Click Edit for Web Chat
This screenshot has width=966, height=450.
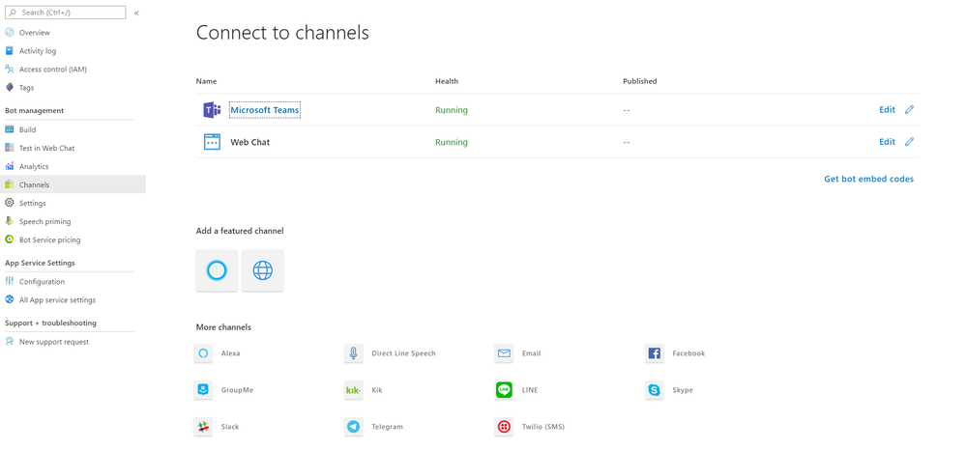(x=887, y=142)
